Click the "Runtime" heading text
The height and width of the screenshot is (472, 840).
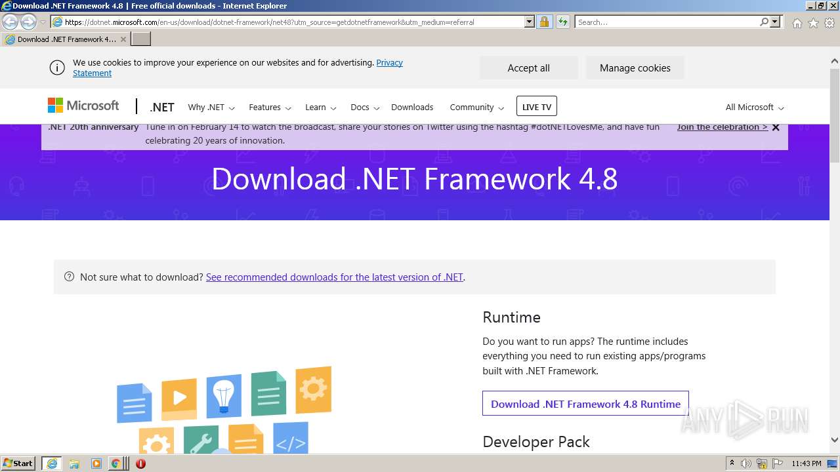coord(511,317)
